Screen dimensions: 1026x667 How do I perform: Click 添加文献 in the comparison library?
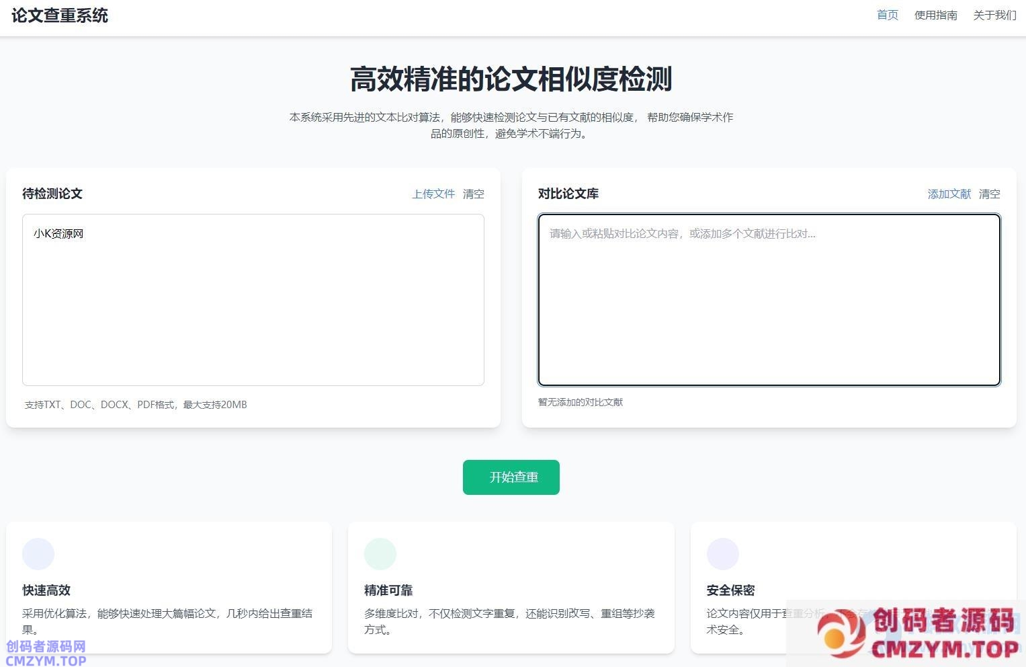[949, 194]
